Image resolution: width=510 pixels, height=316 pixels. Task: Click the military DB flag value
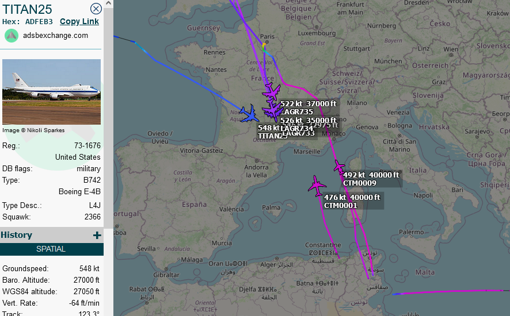pos(89,169)
